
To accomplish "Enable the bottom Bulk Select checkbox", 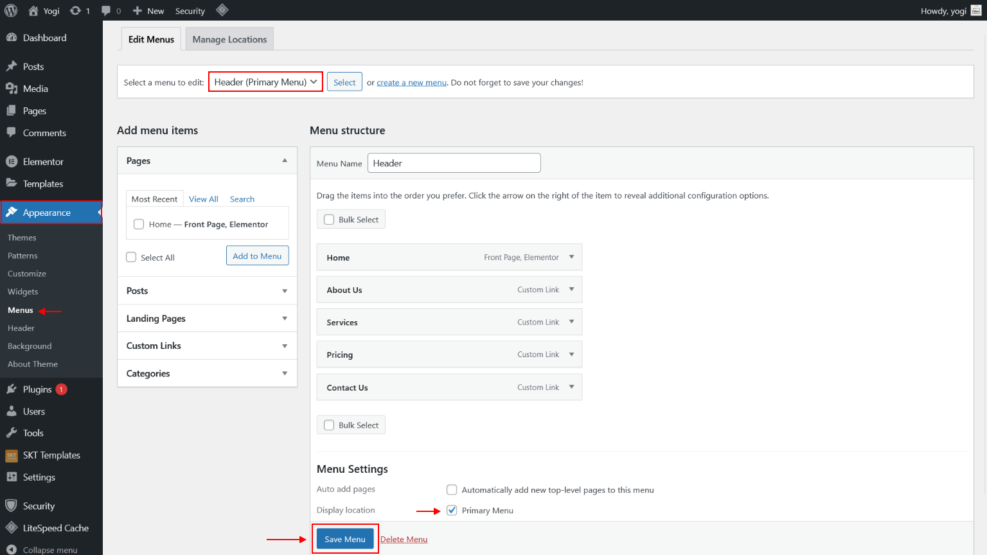I will click(329, 425).
